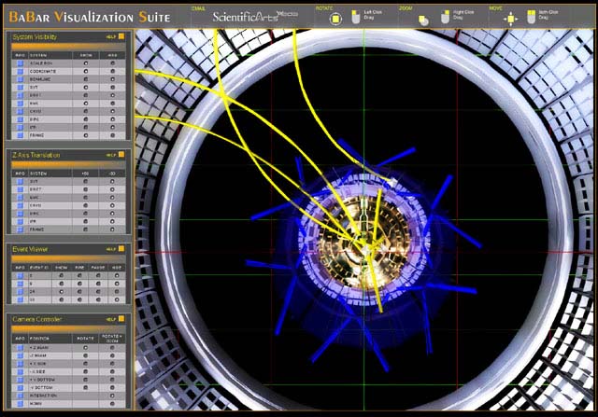This screenshot has width=598, height=417.
Task: Select Show for event 24
Action: click(x=62, y=292)
